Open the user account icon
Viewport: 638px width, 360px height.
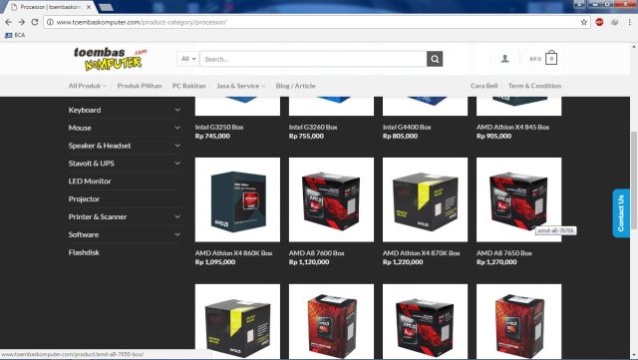505,59
